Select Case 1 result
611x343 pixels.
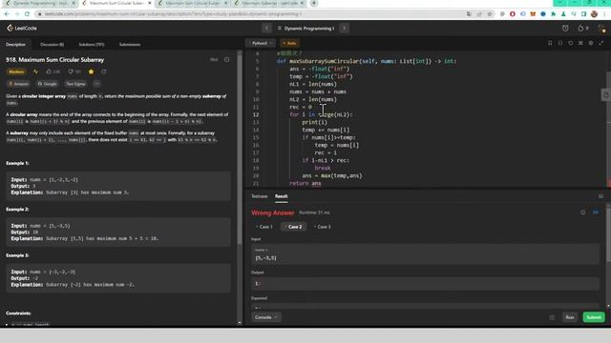tap(264, 227)
